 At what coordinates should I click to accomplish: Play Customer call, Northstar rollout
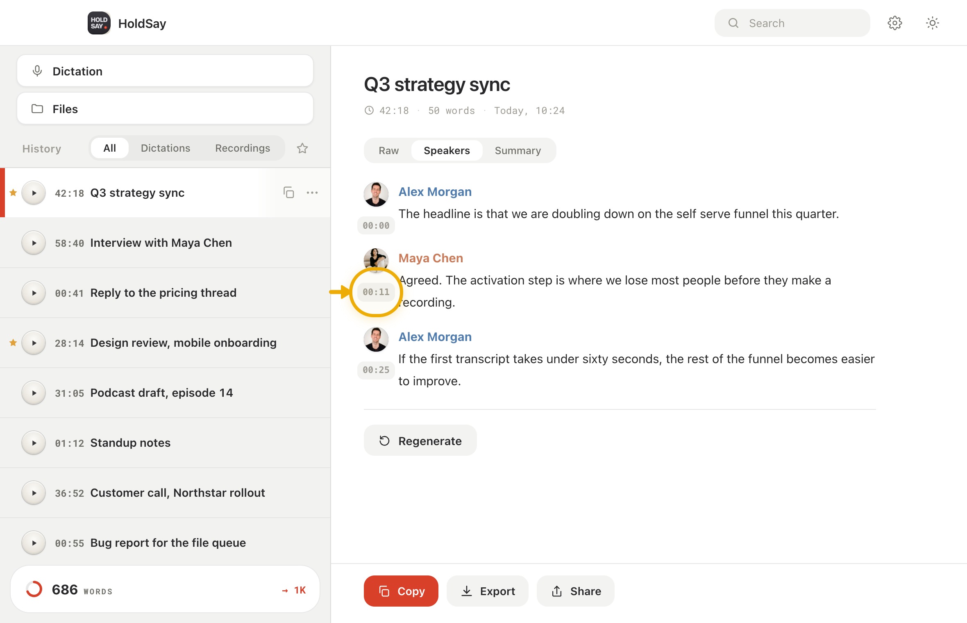point(34,493)
